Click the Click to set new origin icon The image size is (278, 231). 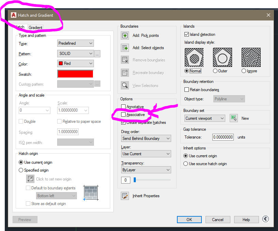coord(30,178)
